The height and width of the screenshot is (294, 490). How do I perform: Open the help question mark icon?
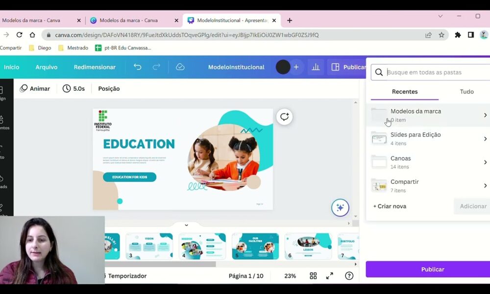[349, 275]
